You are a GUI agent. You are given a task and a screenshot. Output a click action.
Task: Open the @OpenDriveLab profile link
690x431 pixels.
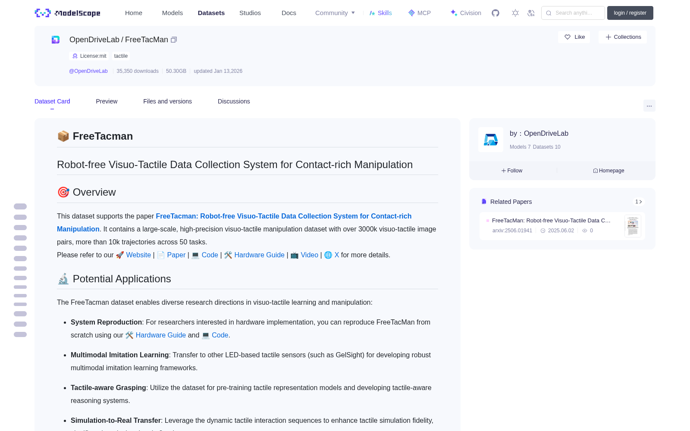88,71
